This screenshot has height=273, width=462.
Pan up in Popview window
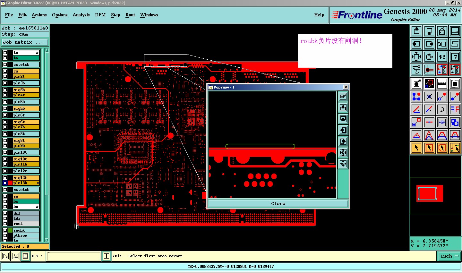(343, 107)
